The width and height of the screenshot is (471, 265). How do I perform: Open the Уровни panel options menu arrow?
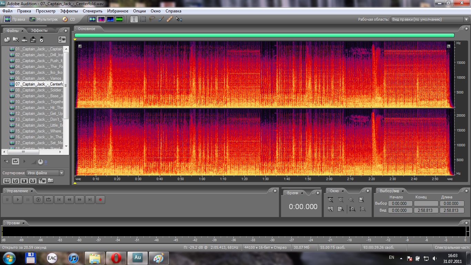(x=466, y=222)
